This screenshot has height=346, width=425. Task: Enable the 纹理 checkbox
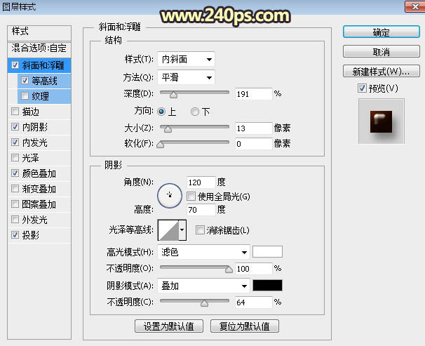pos(25,96)
